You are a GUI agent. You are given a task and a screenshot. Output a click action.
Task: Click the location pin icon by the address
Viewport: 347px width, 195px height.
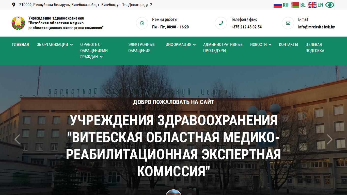14,5
